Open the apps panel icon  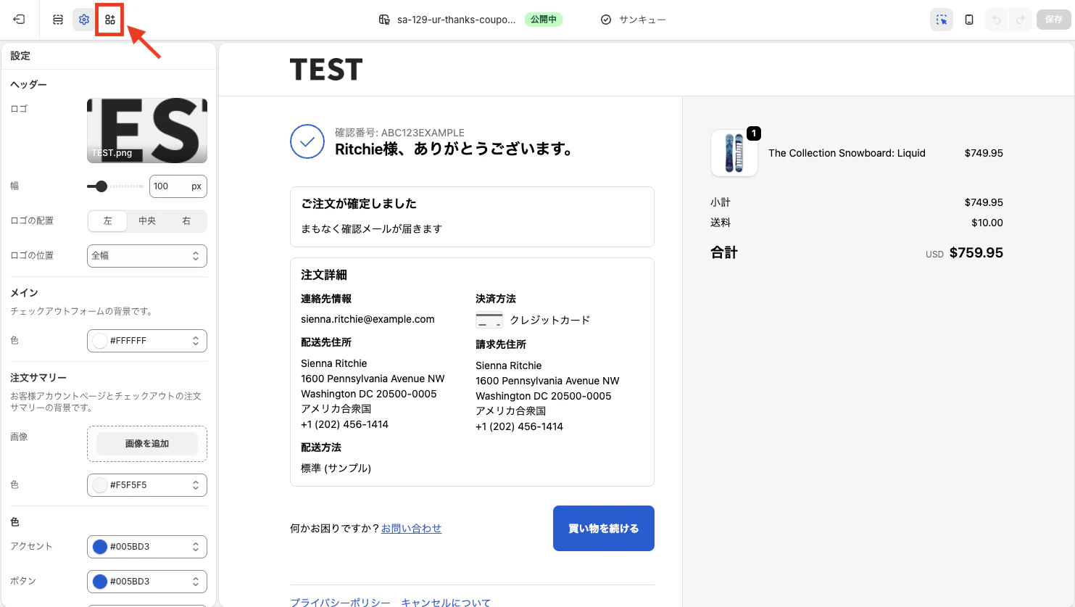click(110, 20)
